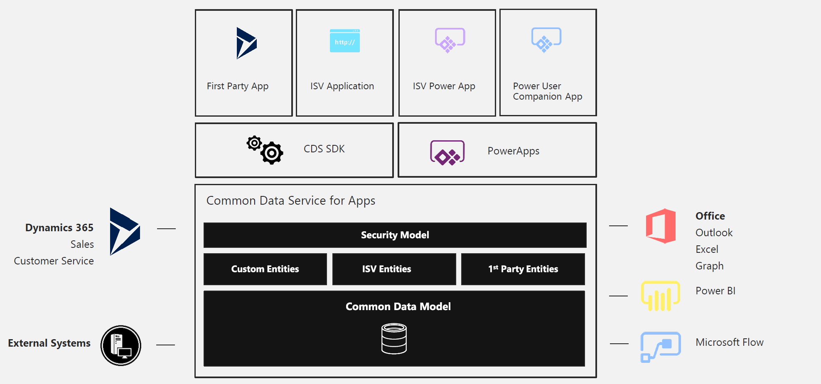Click the Custom Entities block

(265, 269)
